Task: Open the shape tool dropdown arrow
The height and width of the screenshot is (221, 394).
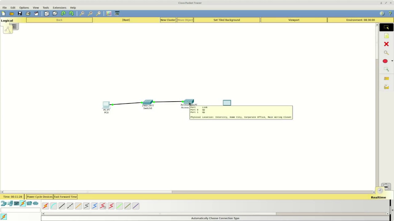Action: point(392,61)
